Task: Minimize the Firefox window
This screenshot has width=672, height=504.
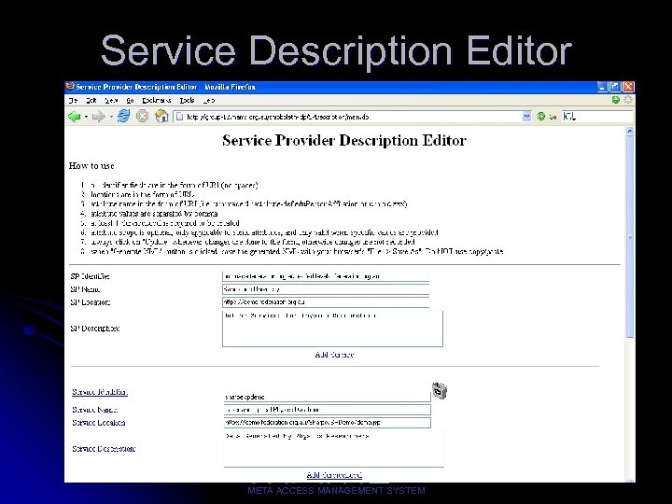Action: [602, 87]
